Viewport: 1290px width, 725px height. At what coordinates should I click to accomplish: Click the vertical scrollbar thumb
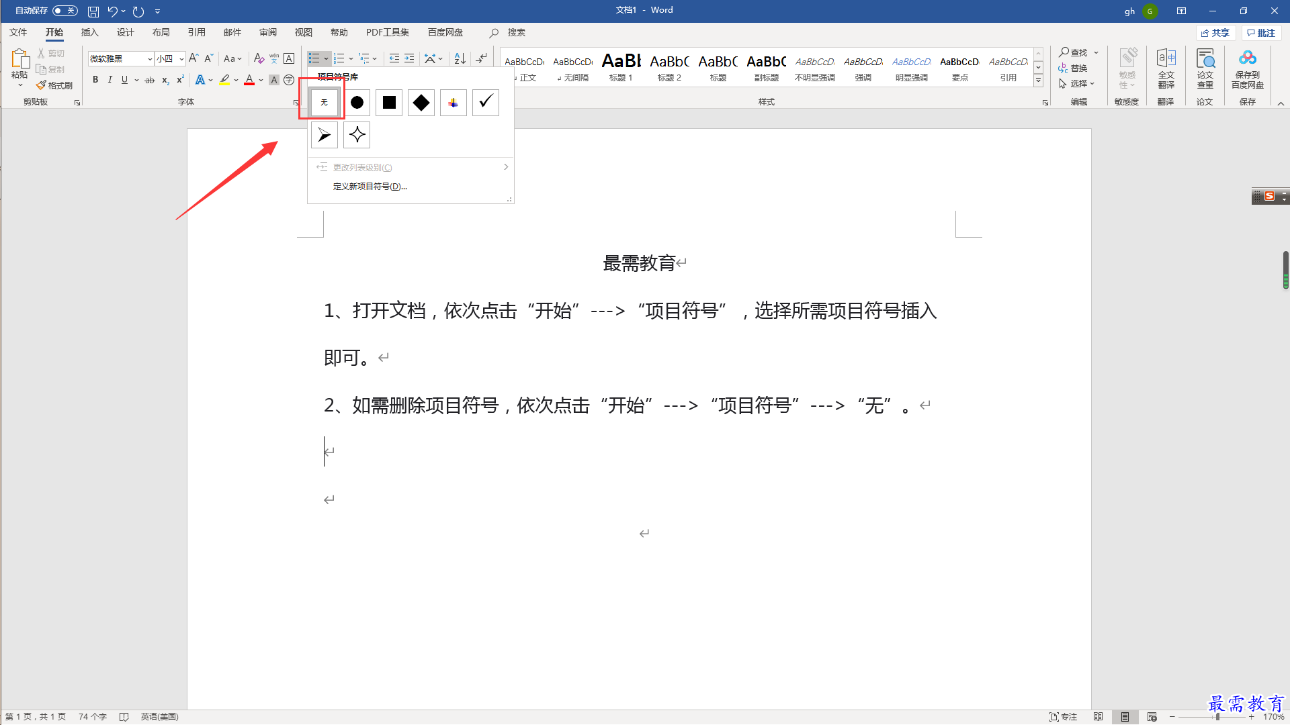pyautogui.click(x=1285, y=270)
